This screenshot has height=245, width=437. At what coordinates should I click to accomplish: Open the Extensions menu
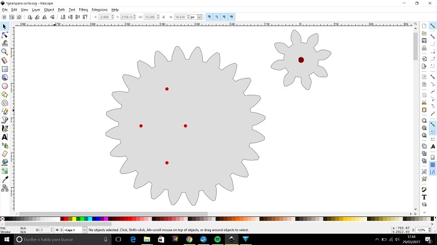(99, 10)
